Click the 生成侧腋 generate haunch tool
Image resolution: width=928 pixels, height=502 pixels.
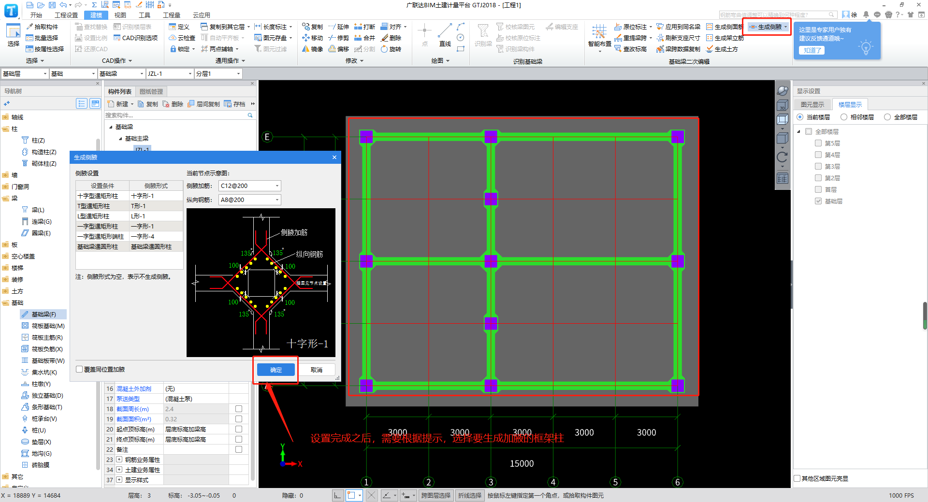coord(767,27)
